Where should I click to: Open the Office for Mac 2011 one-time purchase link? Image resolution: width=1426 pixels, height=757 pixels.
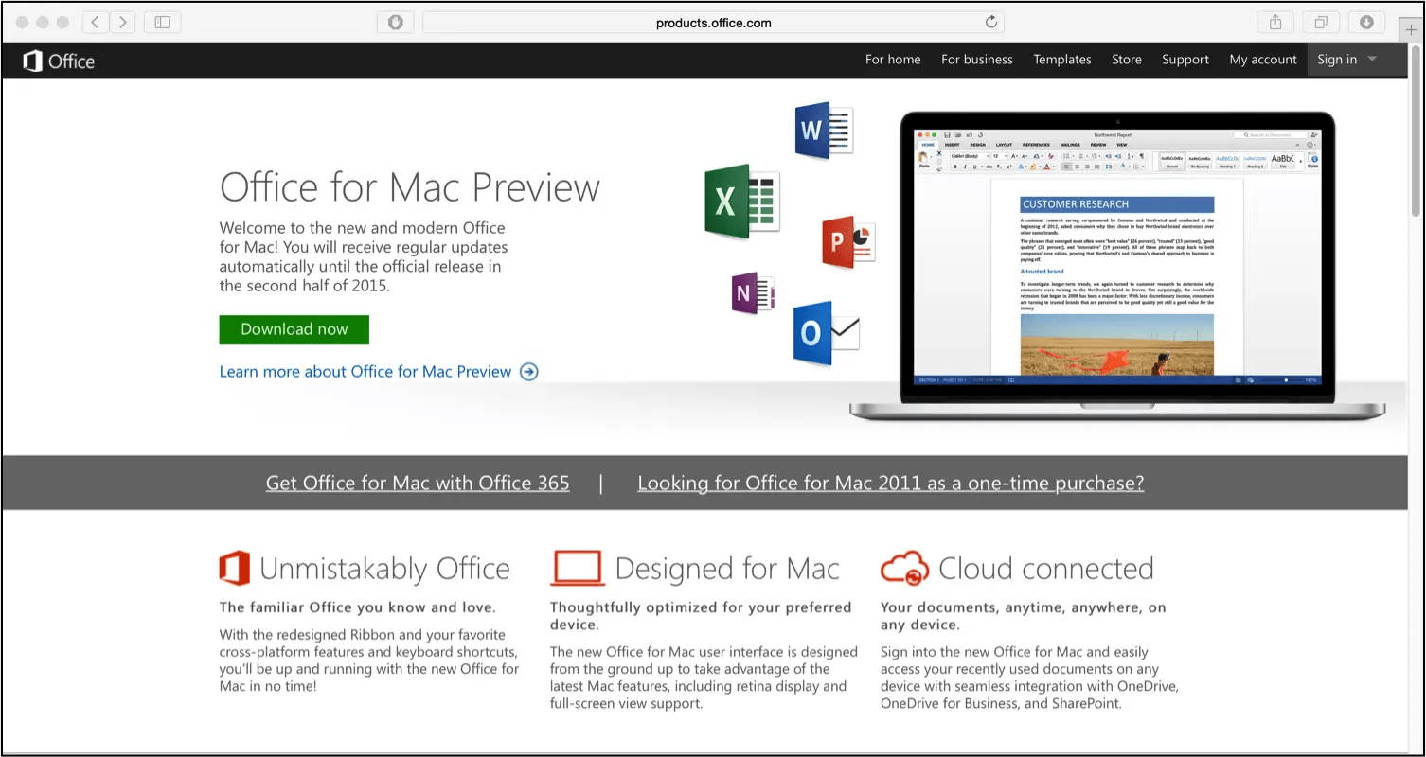coord(891,484)
